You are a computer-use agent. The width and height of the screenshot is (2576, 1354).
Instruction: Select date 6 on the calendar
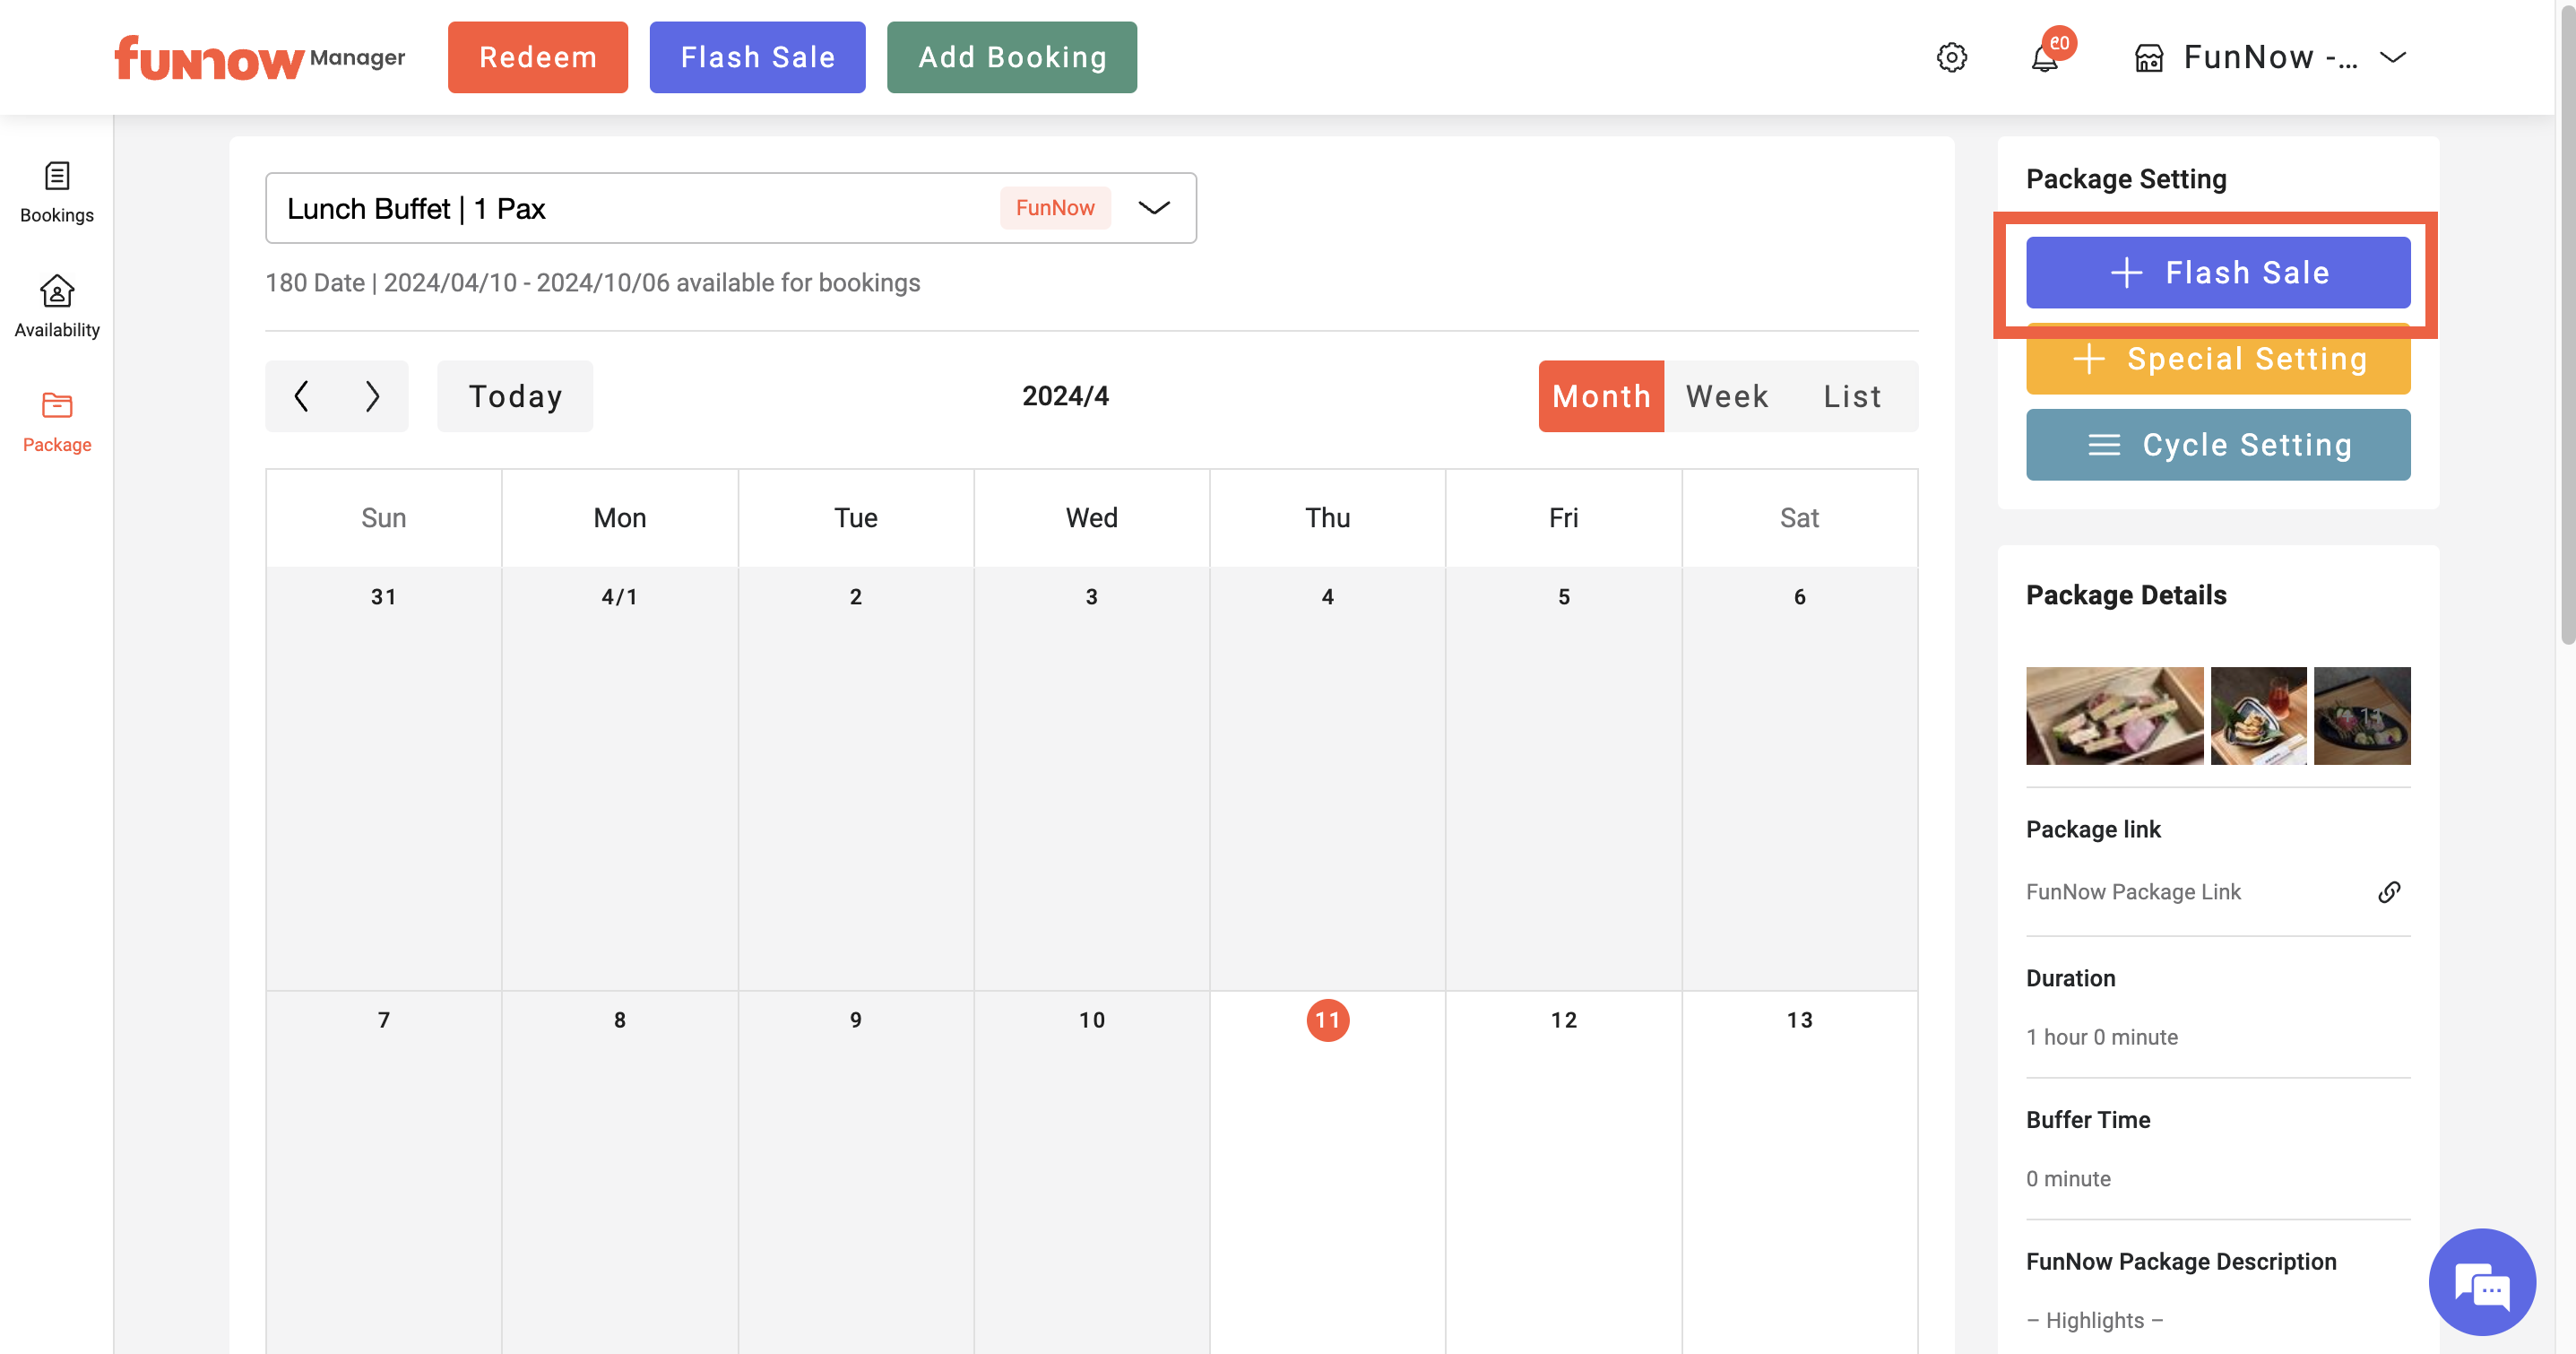point(1799,596)
